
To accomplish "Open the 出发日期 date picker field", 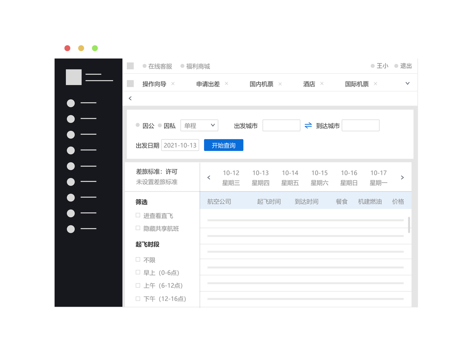I will click(x=180, y=146).
